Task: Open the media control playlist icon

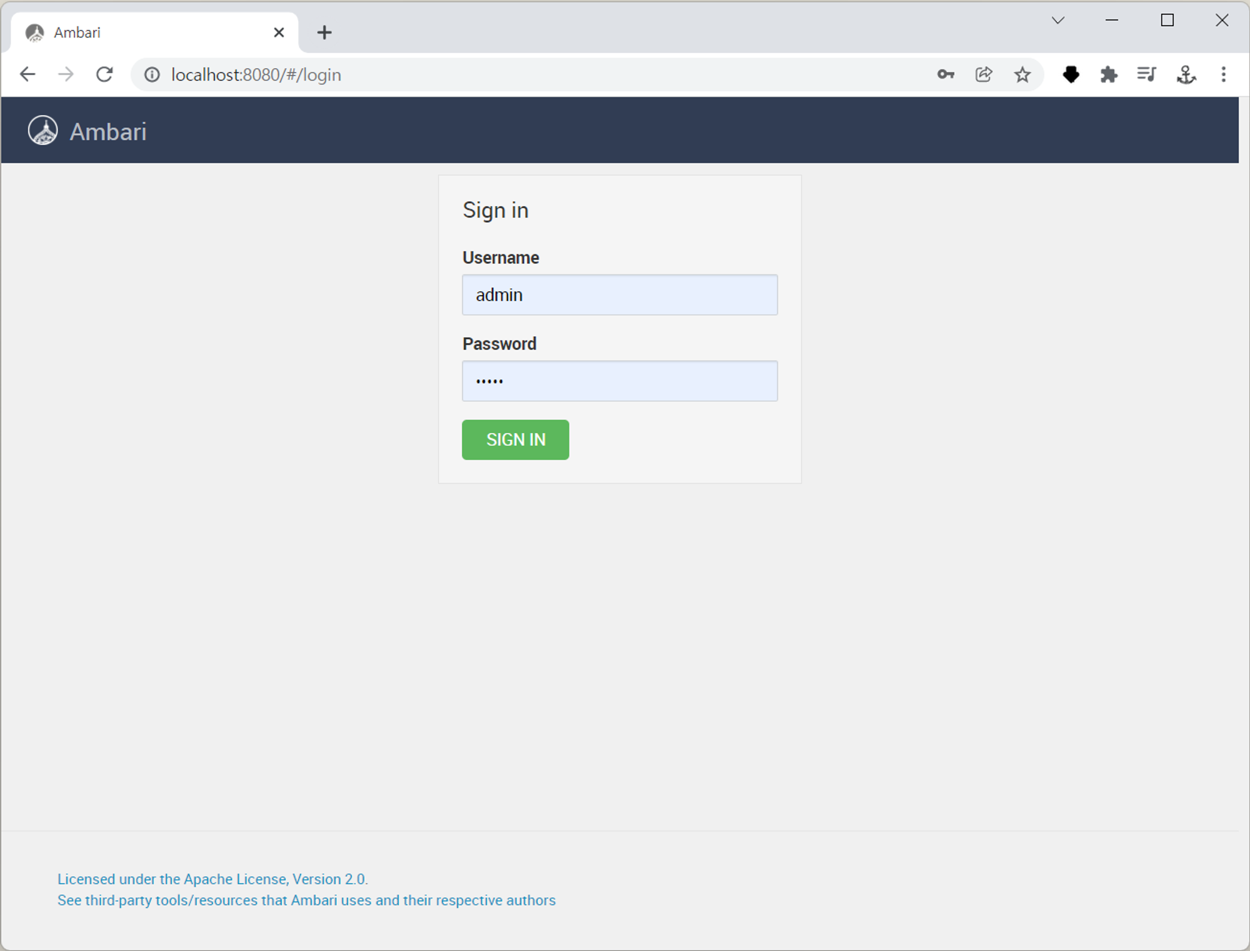Action: (1147, 75)
